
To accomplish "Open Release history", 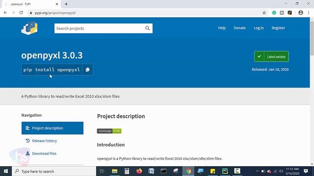I will pyautogui.click(x=41, y=141).
